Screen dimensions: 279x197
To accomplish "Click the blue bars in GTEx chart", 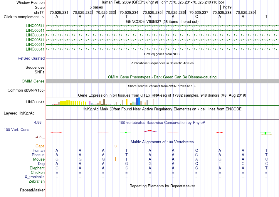I will coord(138,101).
